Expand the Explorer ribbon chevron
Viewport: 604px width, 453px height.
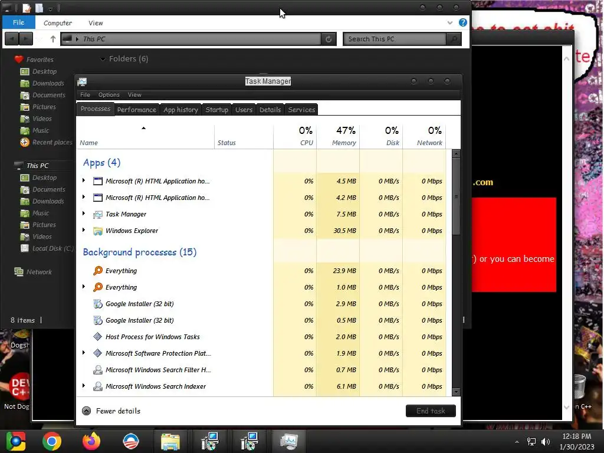pyautogui.click(x=450, y=23)
